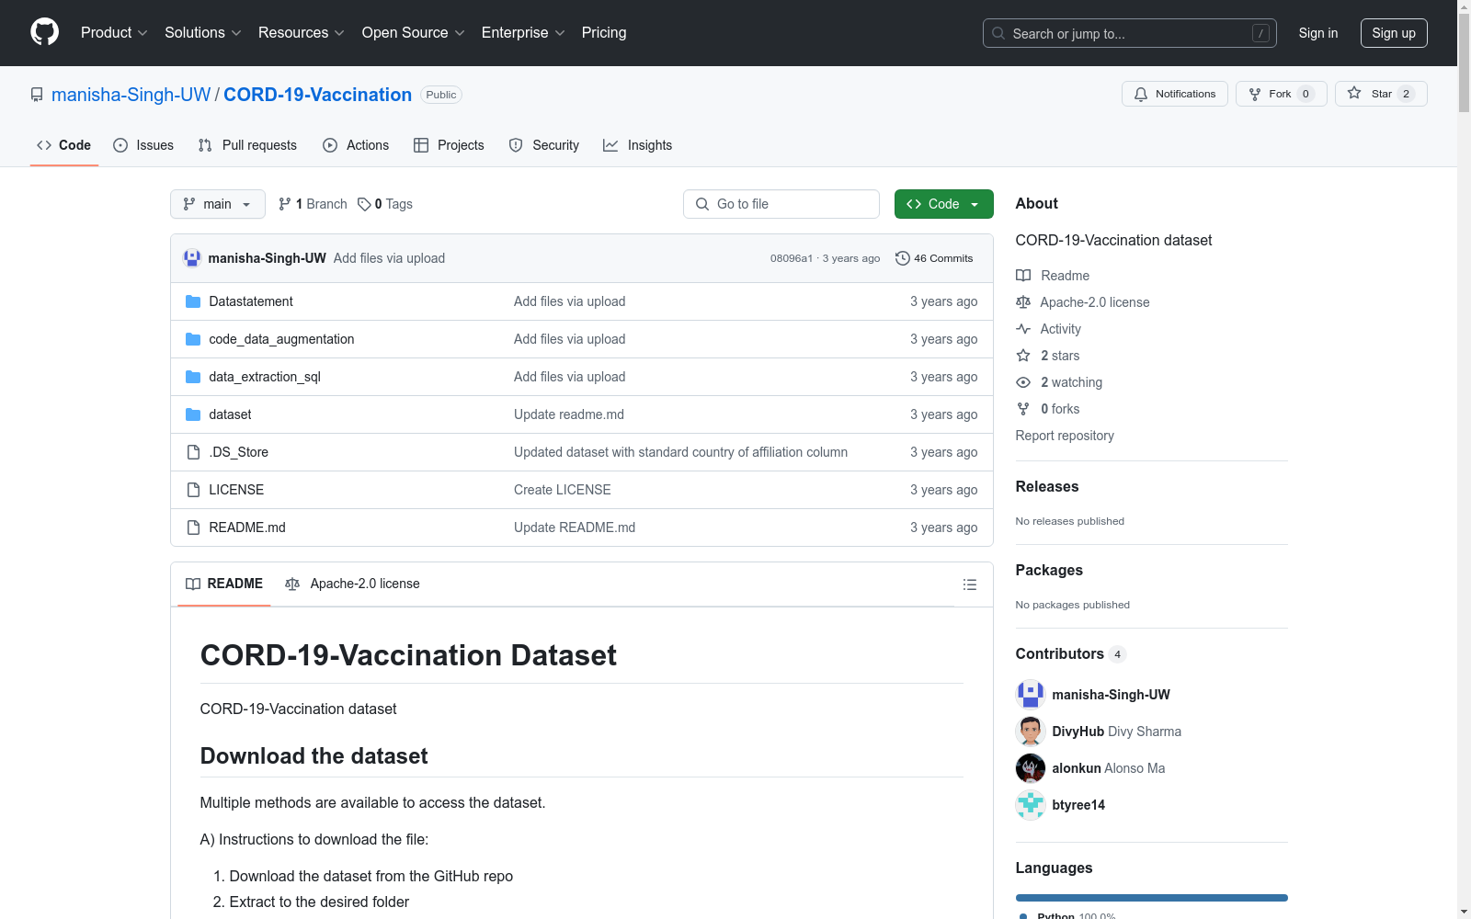Click the repository icon beside manisha-Singh-UW
This screenshot has width=1471, height=919.
[x=37, y=95]
